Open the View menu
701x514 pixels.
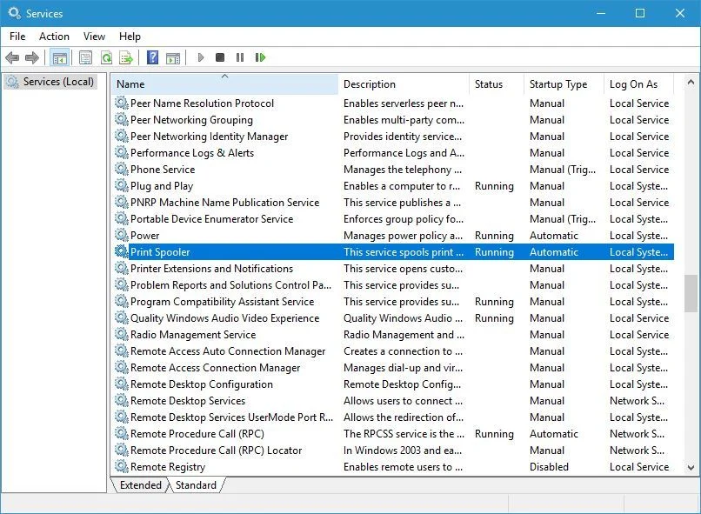pos(94,37)
